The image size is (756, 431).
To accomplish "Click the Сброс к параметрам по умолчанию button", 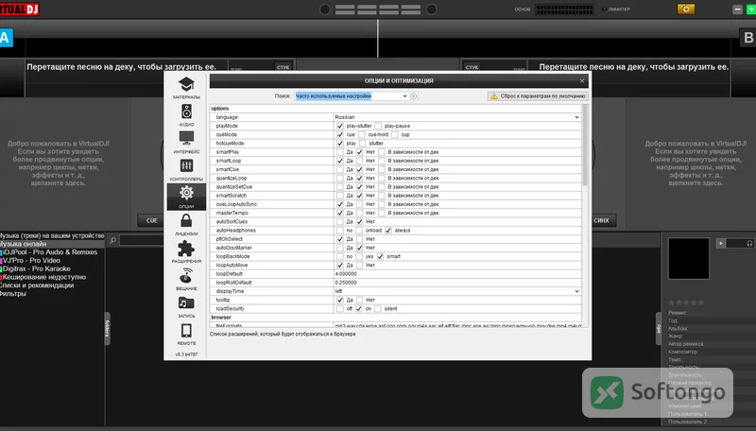I will pyautogui.click(x=538, y=96).
